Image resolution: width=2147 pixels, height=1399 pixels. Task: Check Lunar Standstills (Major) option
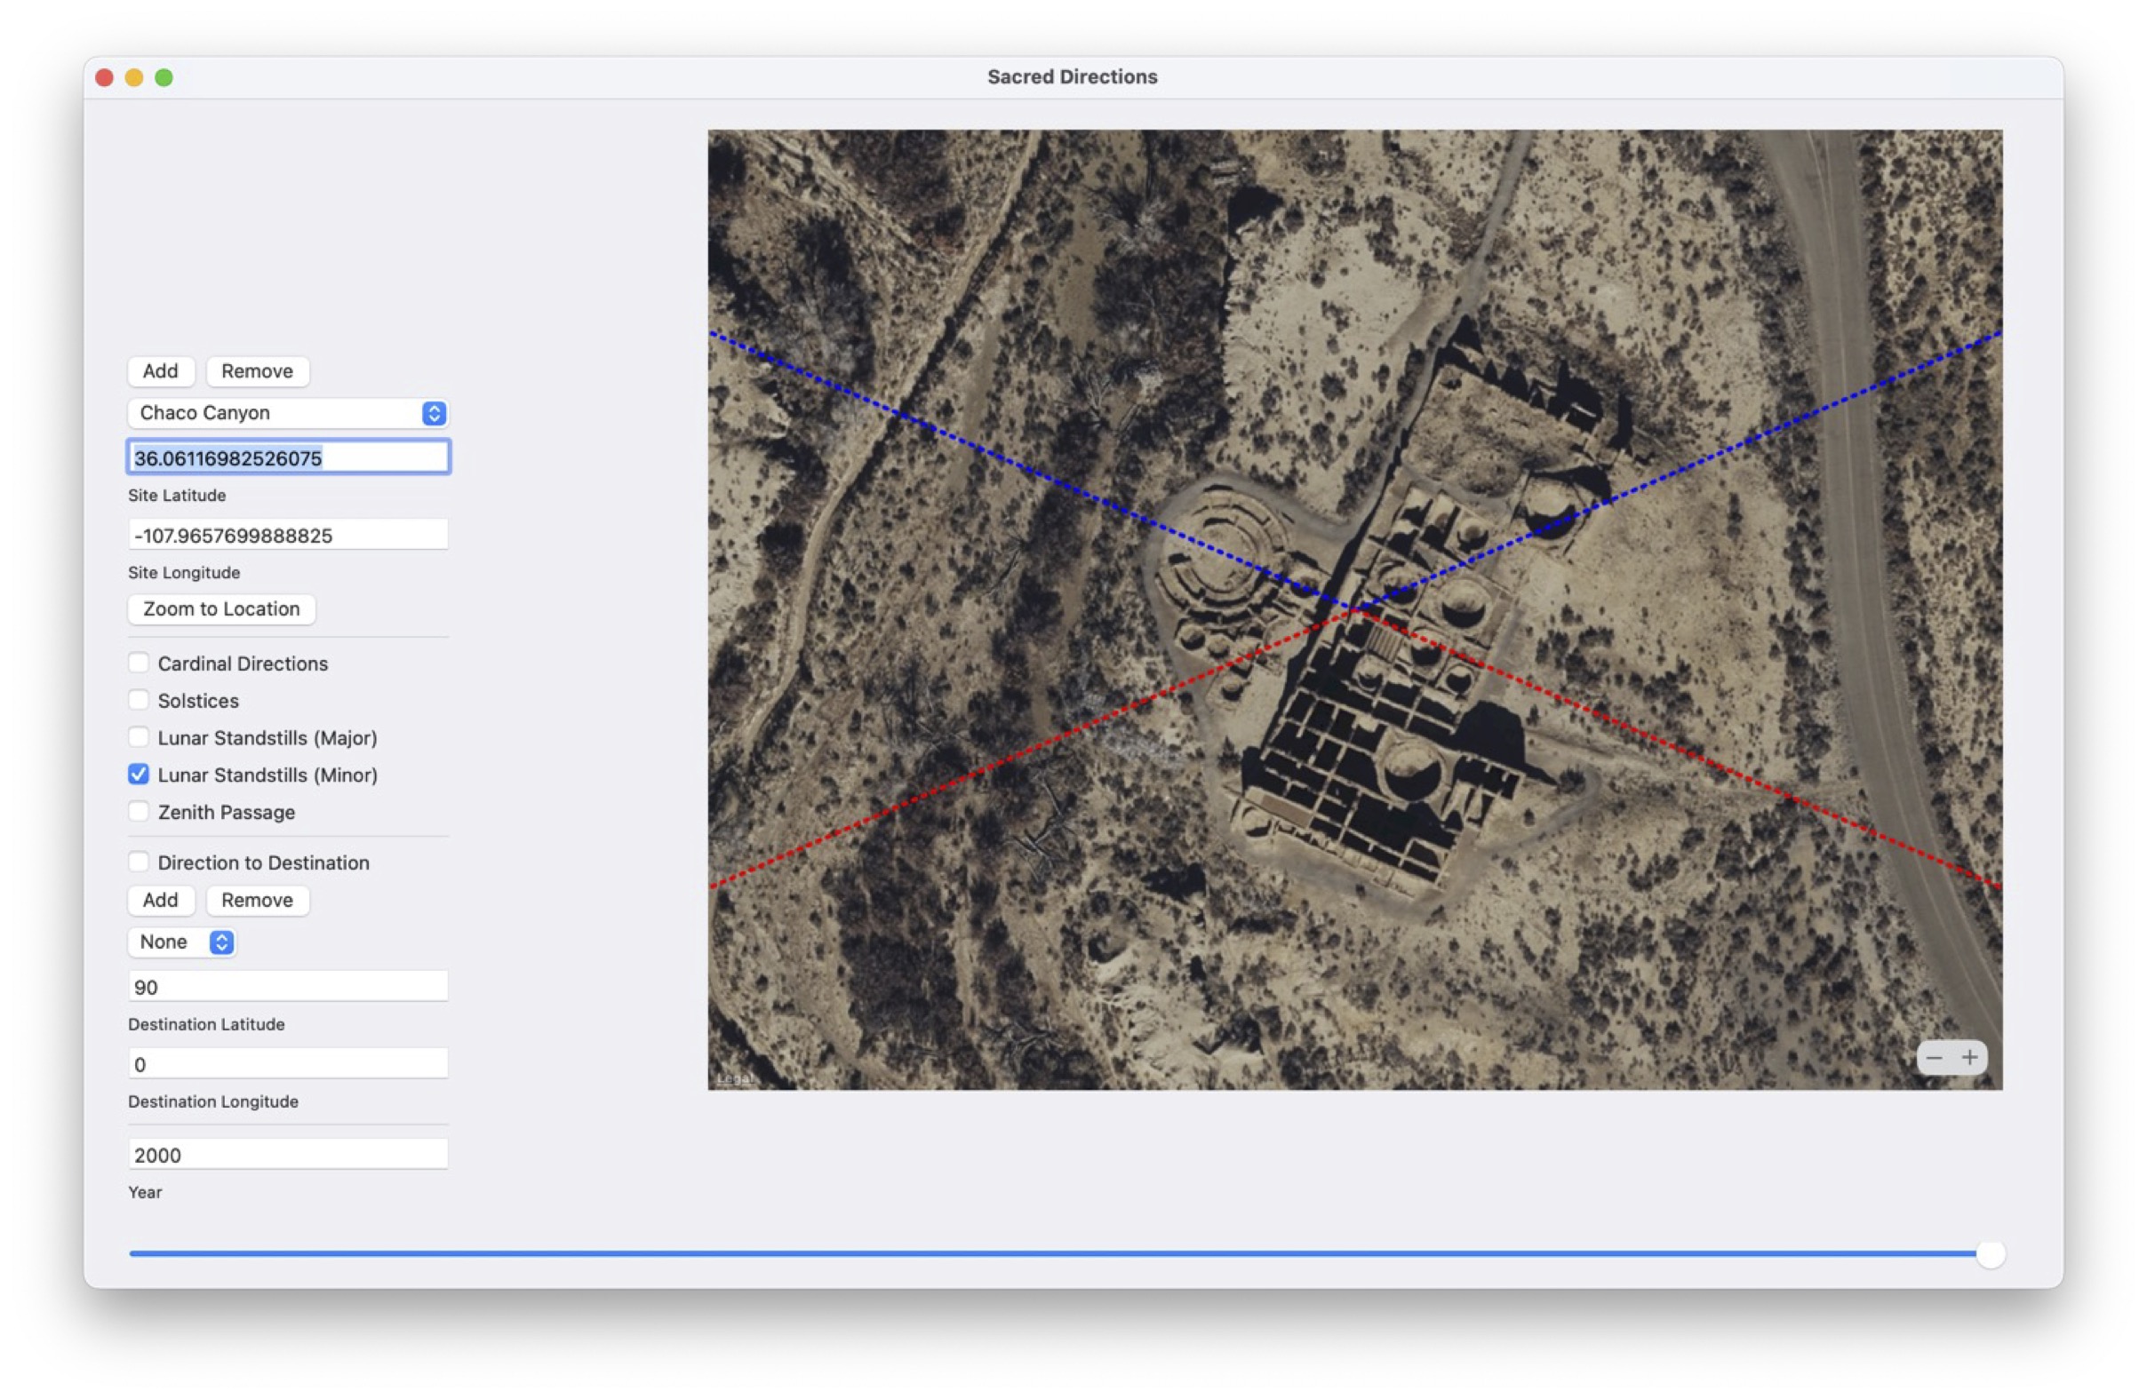point(139,737)
